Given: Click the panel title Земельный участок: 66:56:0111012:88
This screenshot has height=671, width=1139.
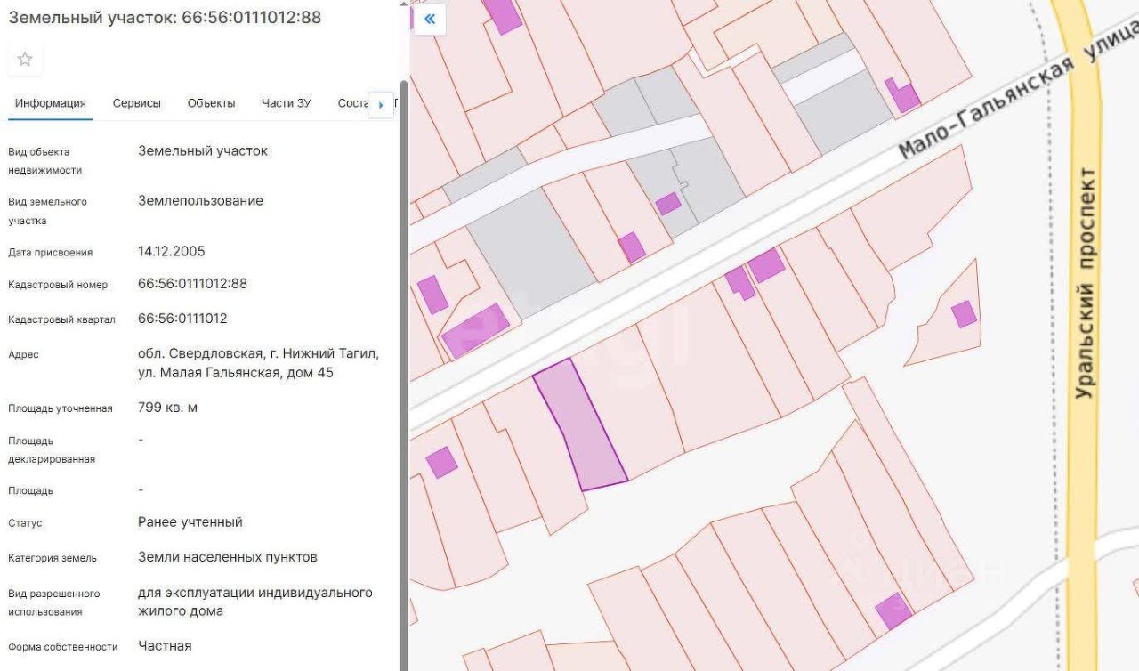Looking at the screenshot, I should click(x=165, y=18).
